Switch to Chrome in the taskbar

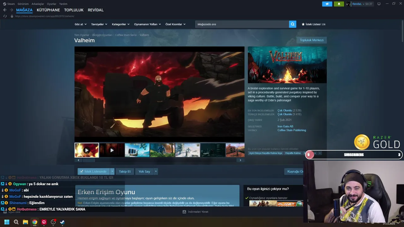(x=35, y=222)
